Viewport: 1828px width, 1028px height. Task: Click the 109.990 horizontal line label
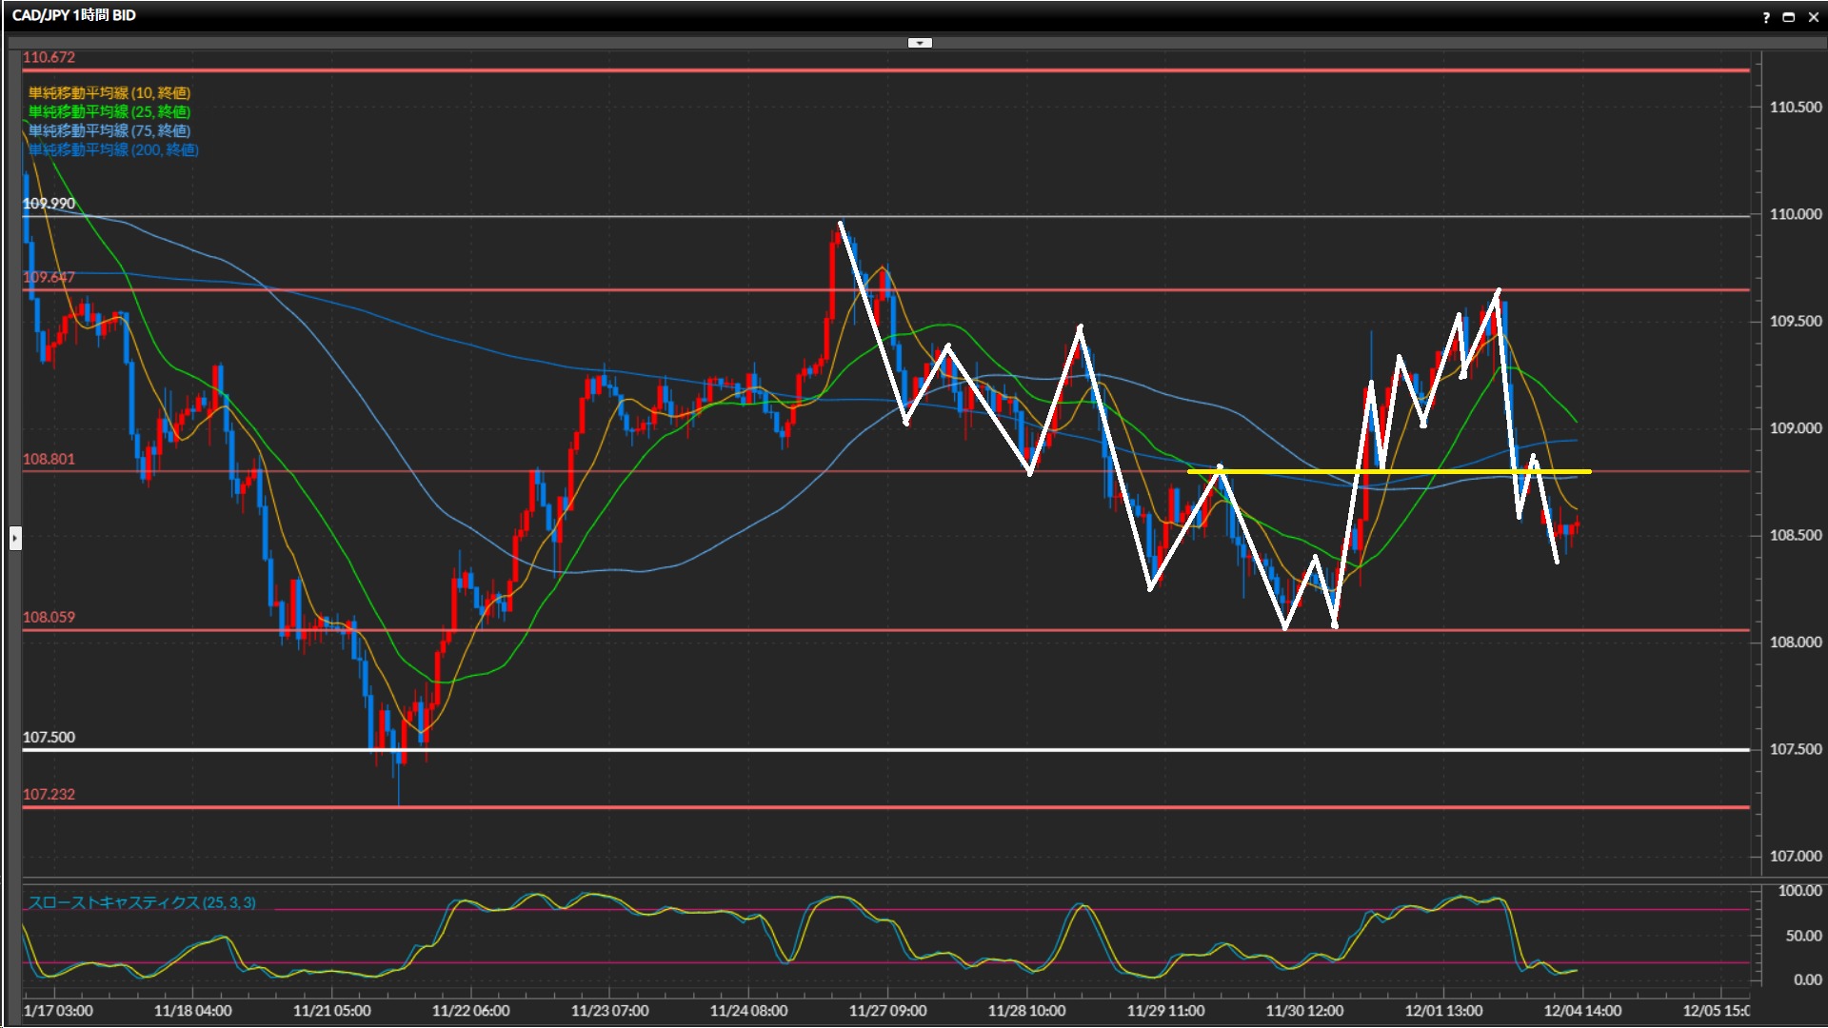click(49, 204)
